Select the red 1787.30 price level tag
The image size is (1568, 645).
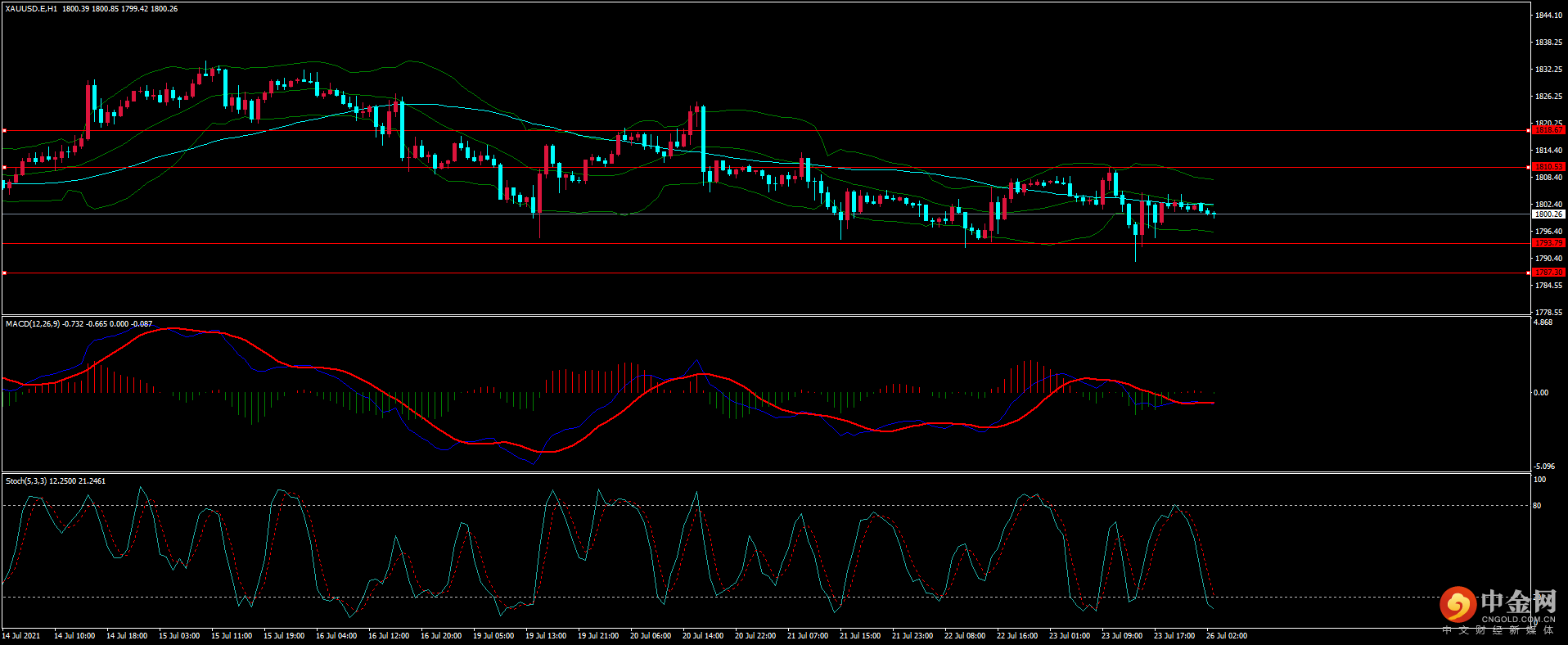1548,273
